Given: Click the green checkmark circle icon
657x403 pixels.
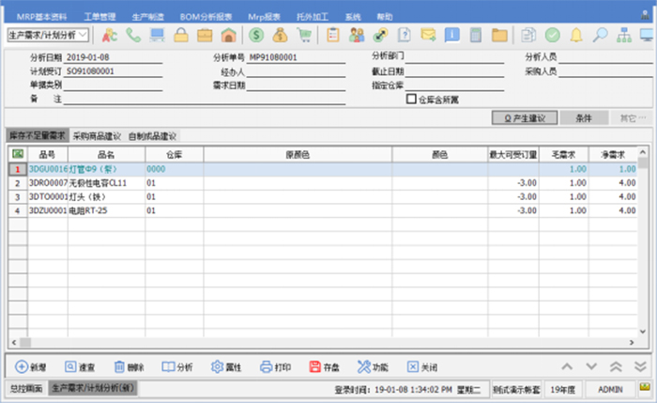Looking at the screenshot, I should coord(552,35).
